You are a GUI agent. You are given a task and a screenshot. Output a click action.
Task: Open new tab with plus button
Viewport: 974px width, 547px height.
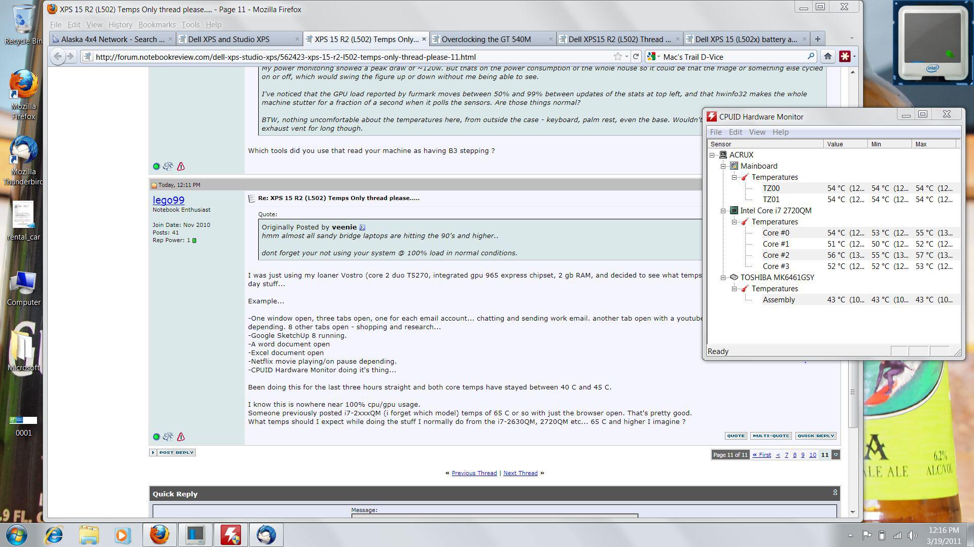click(817, 39)
